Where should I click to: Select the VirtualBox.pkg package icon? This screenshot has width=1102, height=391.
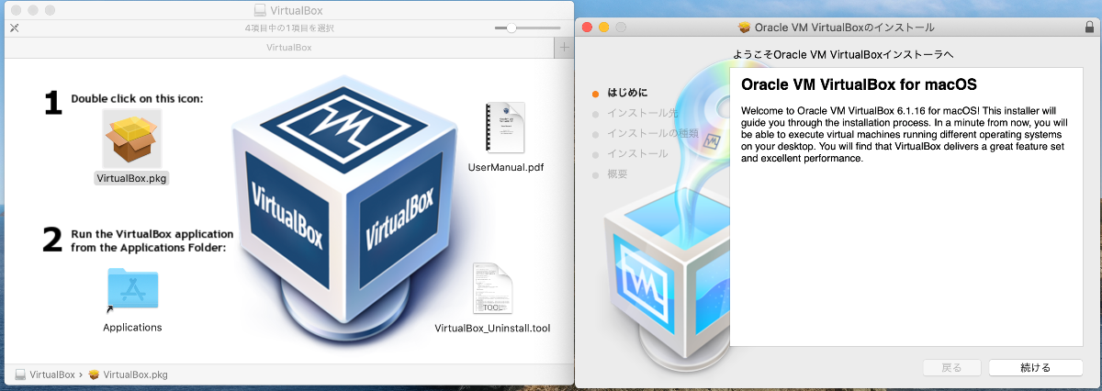point(132,139)
